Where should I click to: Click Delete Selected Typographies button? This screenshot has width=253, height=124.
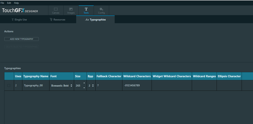click(x=22, y=47)
